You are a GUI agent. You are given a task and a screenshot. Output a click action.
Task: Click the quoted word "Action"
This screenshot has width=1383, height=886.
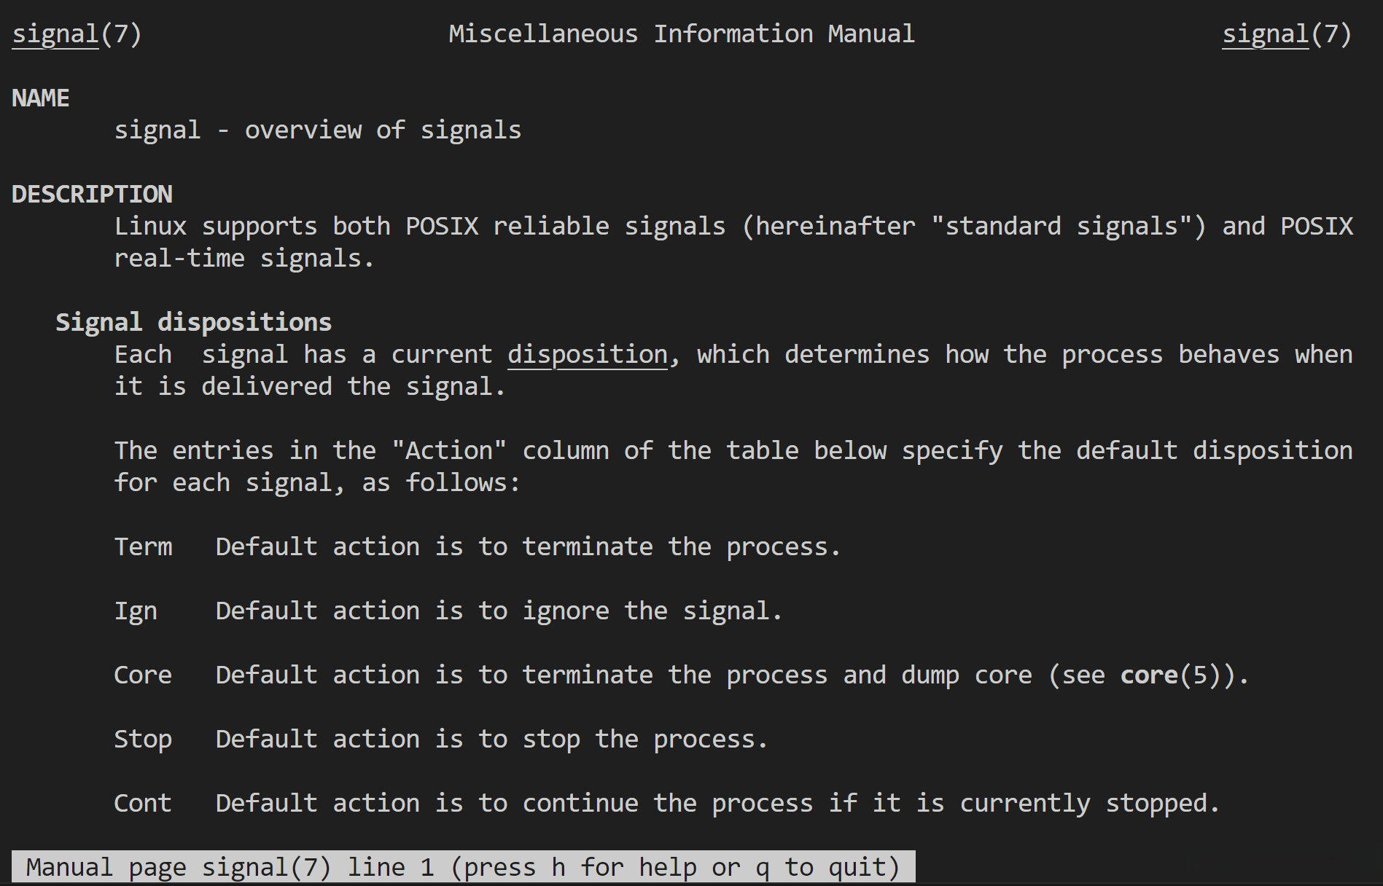point(449,451)
